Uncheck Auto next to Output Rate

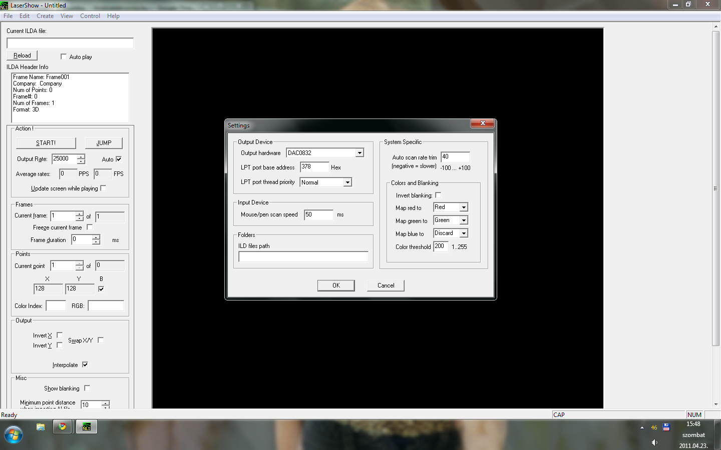[x=119, y=159]
